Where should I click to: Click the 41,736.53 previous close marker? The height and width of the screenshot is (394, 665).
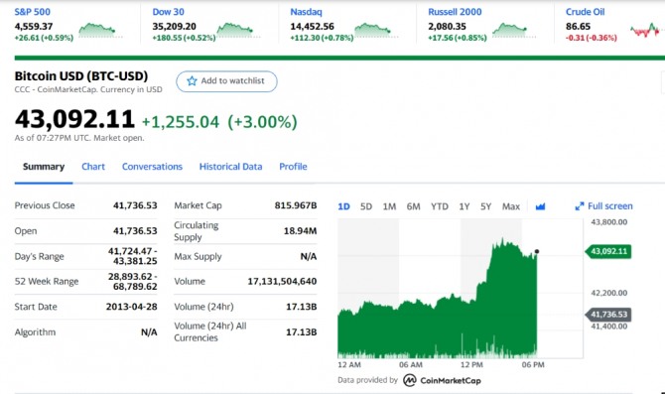point(608,315)
